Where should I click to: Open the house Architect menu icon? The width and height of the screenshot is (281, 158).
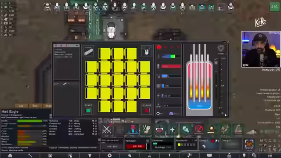pos(10,155)
